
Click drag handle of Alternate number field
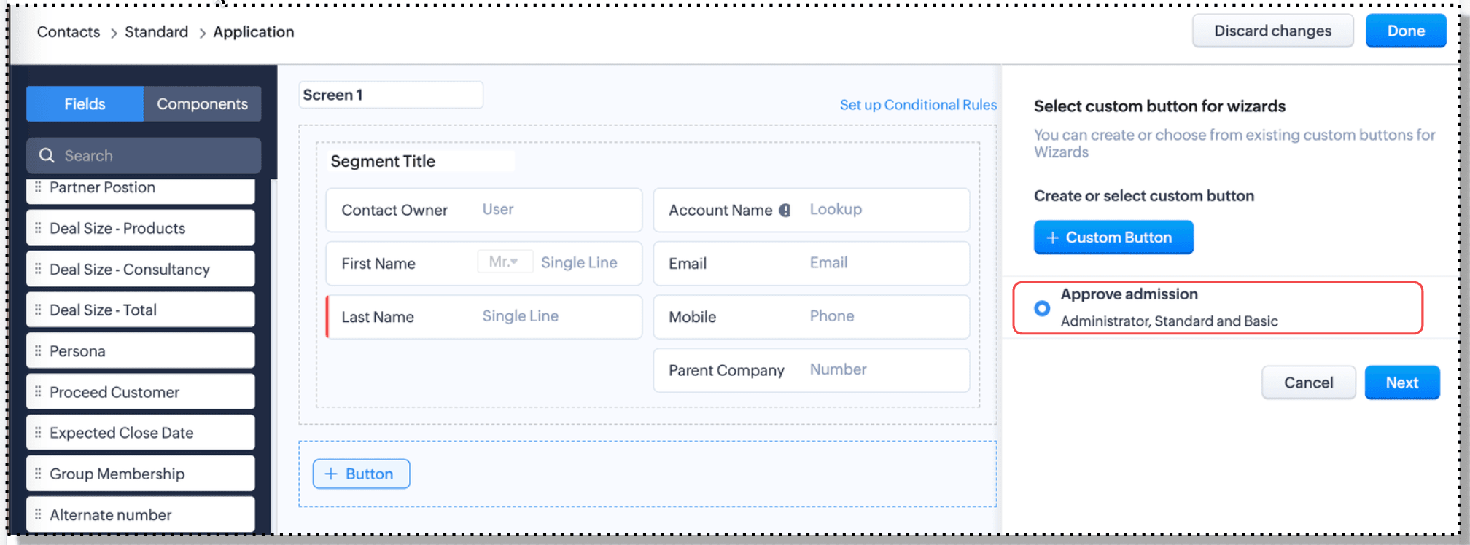[x=38, y=514]
